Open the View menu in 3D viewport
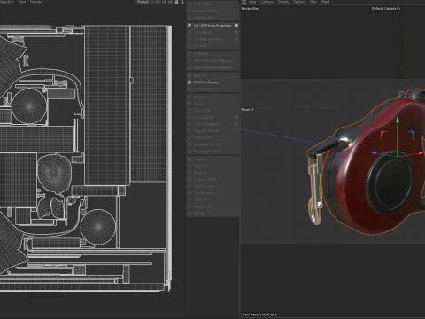Viewport: 425px width, 319px height. click(253, 2)
